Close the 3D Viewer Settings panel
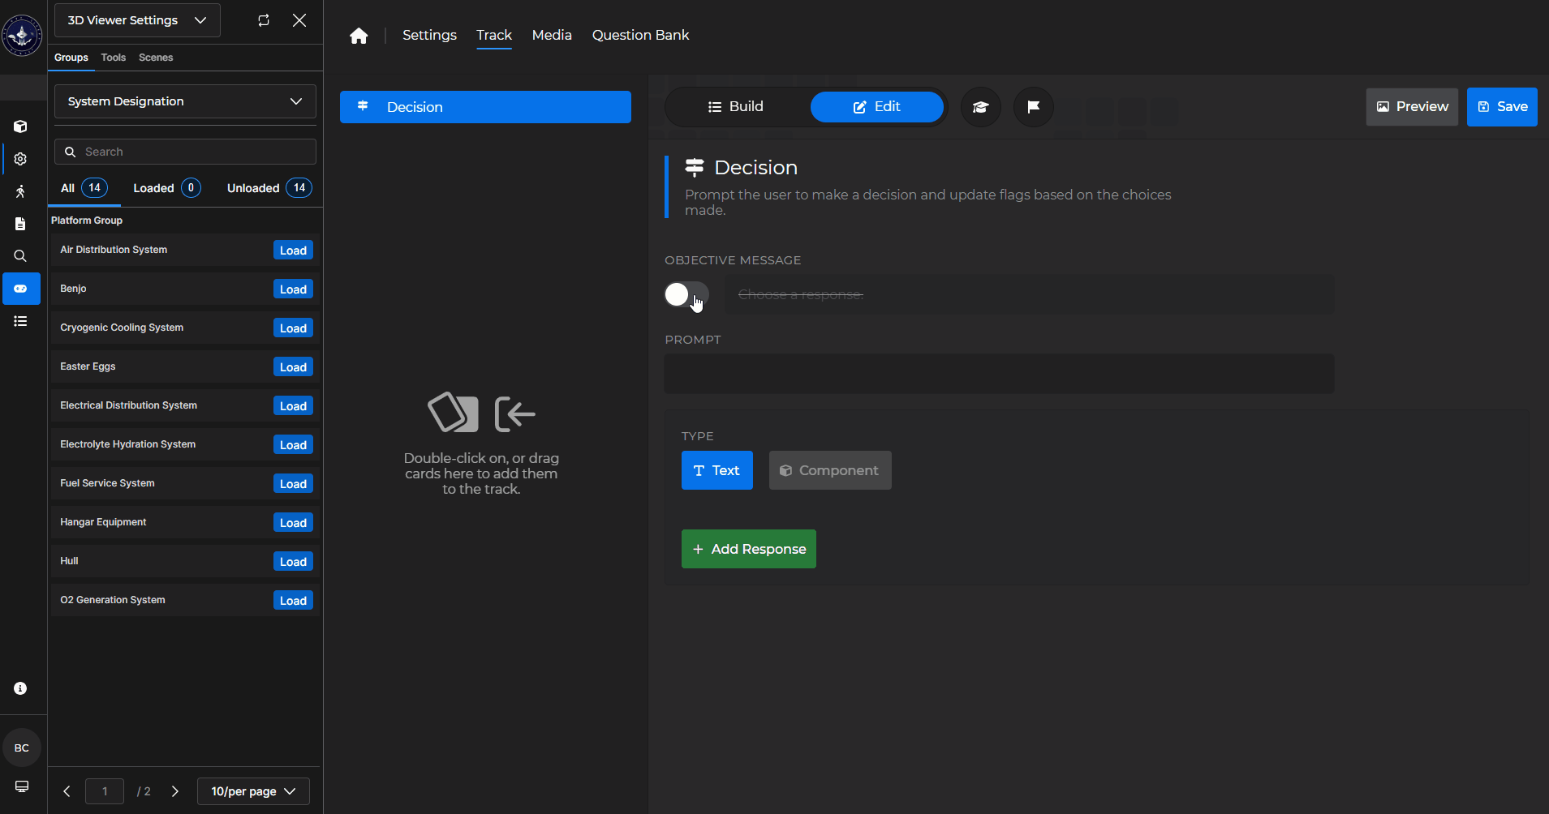This screenshot has width=1549, height=814. pos(299,20)
